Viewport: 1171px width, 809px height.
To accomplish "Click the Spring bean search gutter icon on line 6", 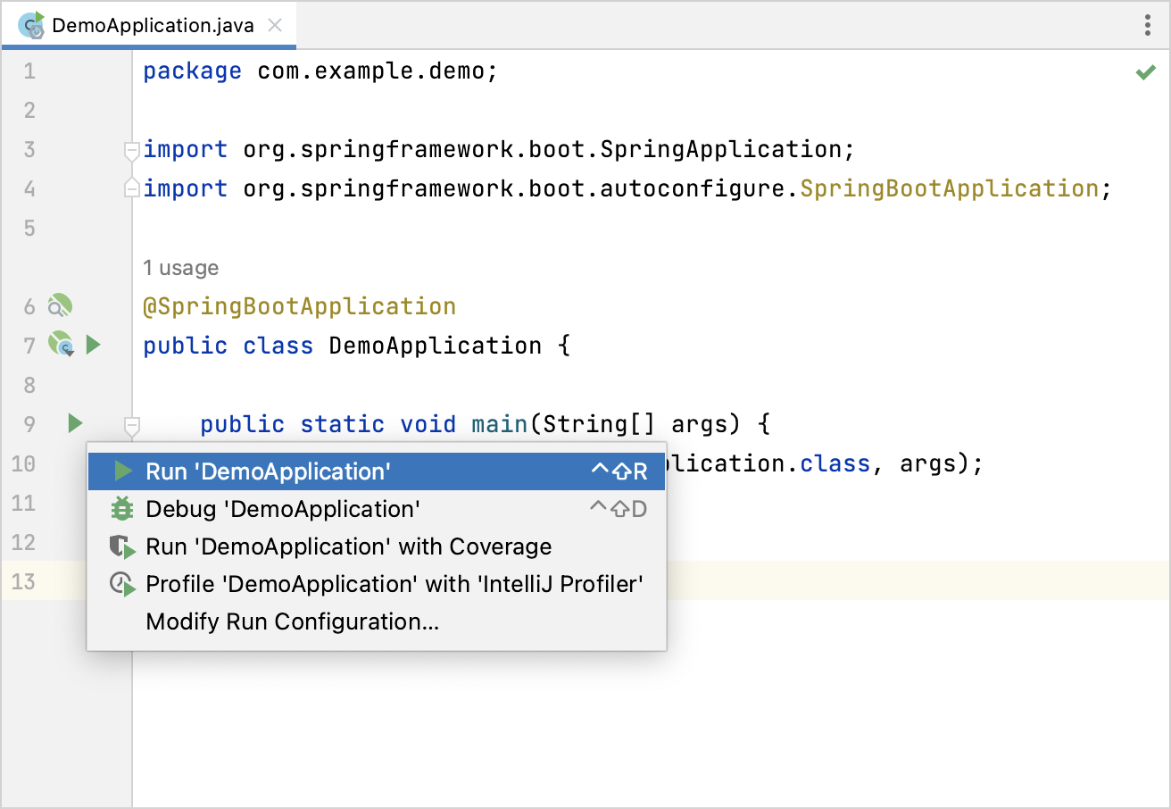I will [60, 306].
